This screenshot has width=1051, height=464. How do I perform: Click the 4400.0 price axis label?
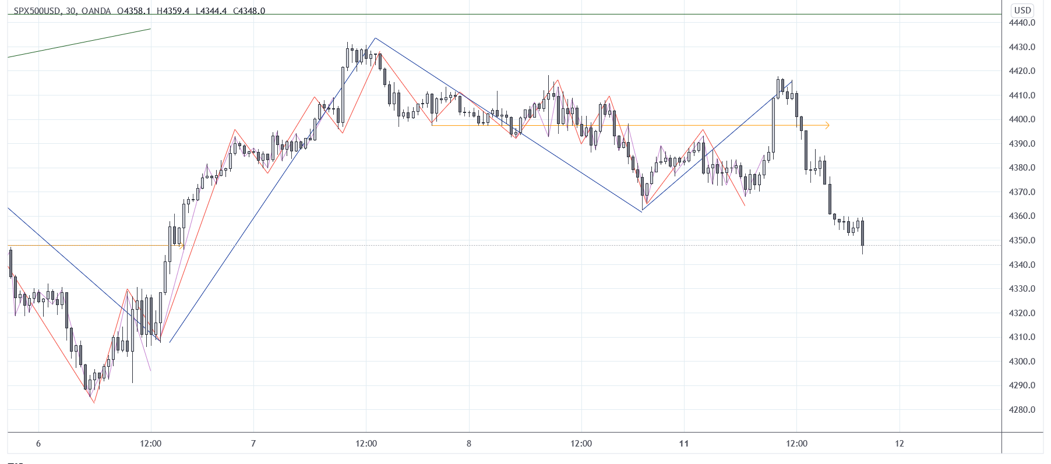point(1022,119)
